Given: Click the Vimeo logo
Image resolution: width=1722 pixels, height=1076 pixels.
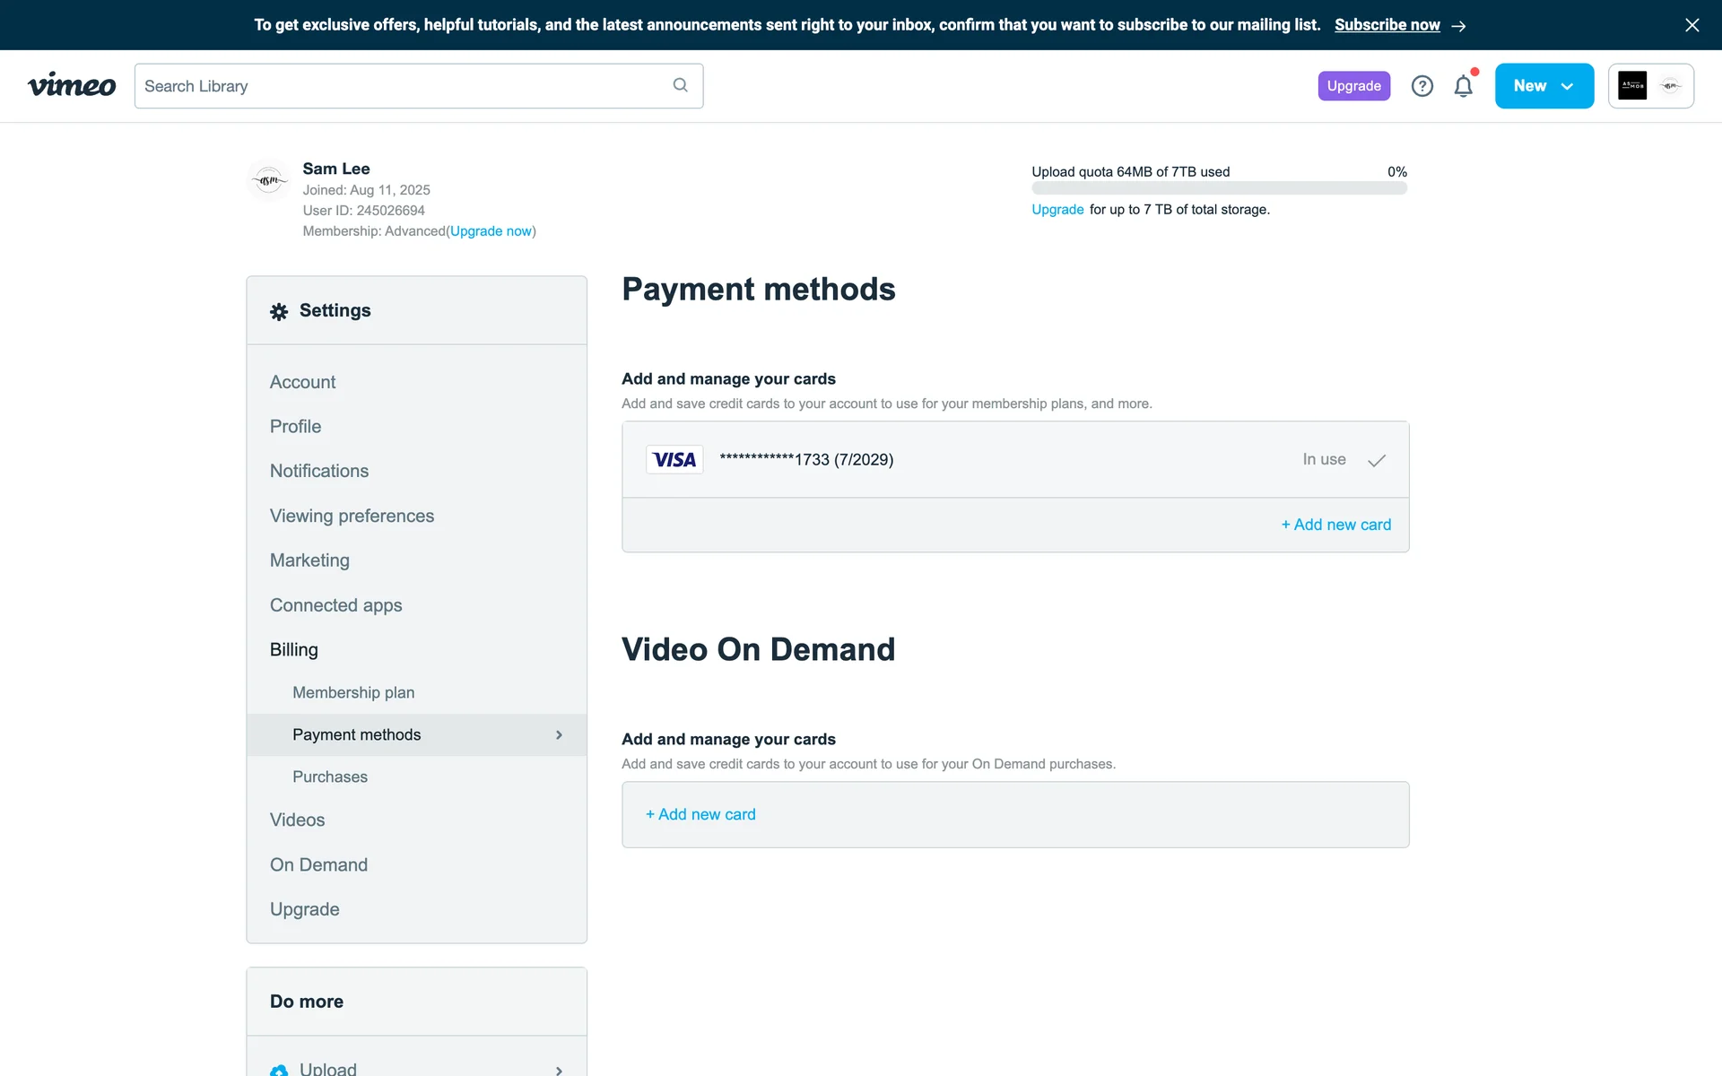Looking at the screenshot, I should pyautogui.click(x=72, y=85).
